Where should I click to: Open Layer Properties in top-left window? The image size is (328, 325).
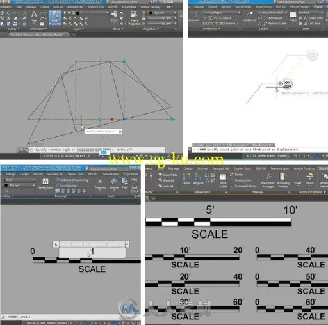55,18
